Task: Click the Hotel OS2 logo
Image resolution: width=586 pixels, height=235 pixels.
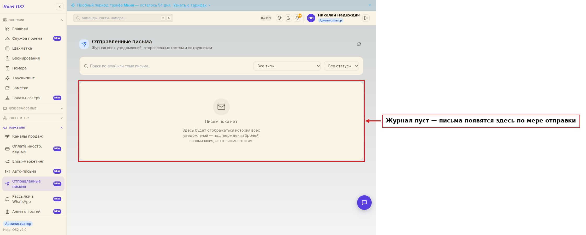Action: 14,7
